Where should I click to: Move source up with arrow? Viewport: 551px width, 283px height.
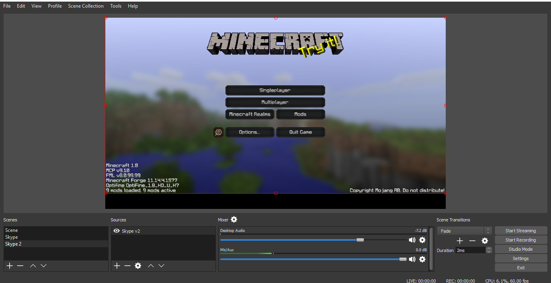click(151, 266)
